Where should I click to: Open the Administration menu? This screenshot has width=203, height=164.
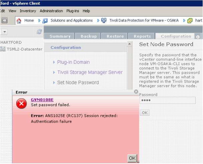coord(51,11)
